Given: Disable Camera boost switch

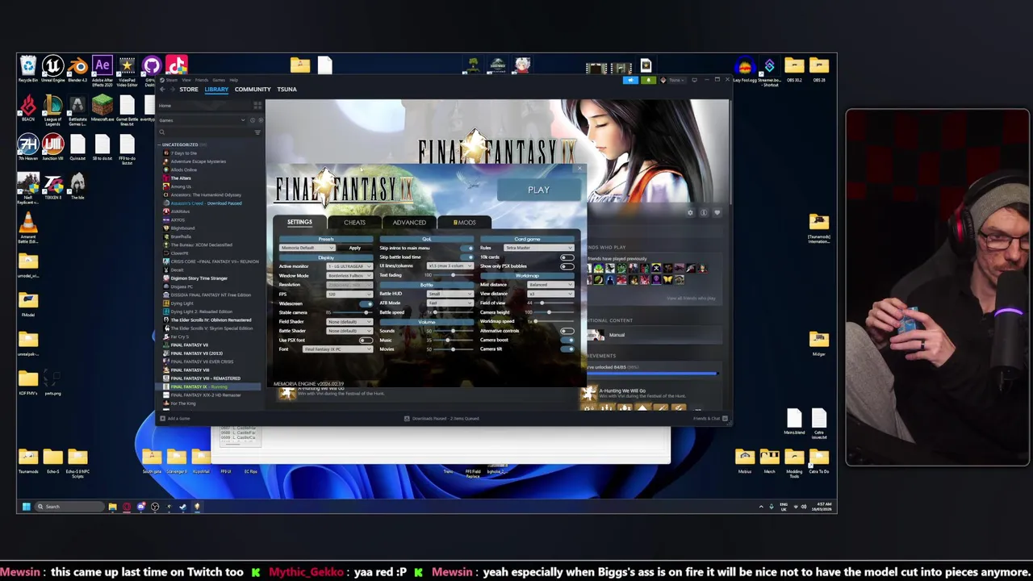Looking at the screenshot, I should 567,340.
